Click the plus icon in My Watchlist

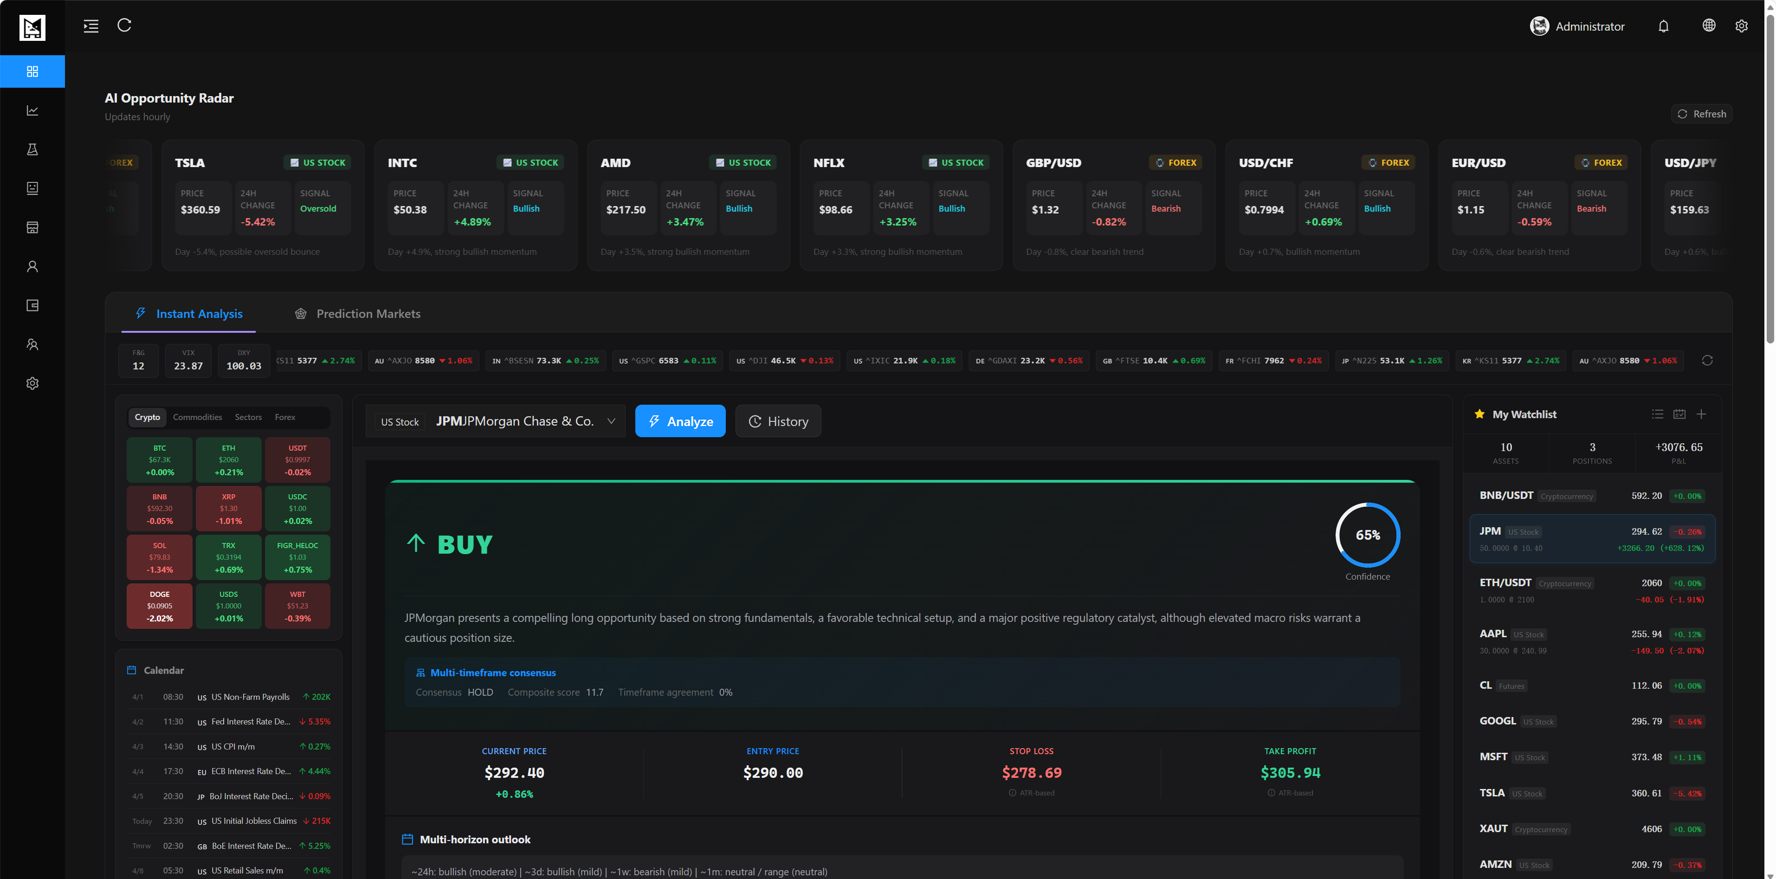tap(1701, 414)
